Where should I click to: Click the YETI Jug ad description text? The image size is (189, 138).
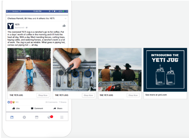point(36,38)
